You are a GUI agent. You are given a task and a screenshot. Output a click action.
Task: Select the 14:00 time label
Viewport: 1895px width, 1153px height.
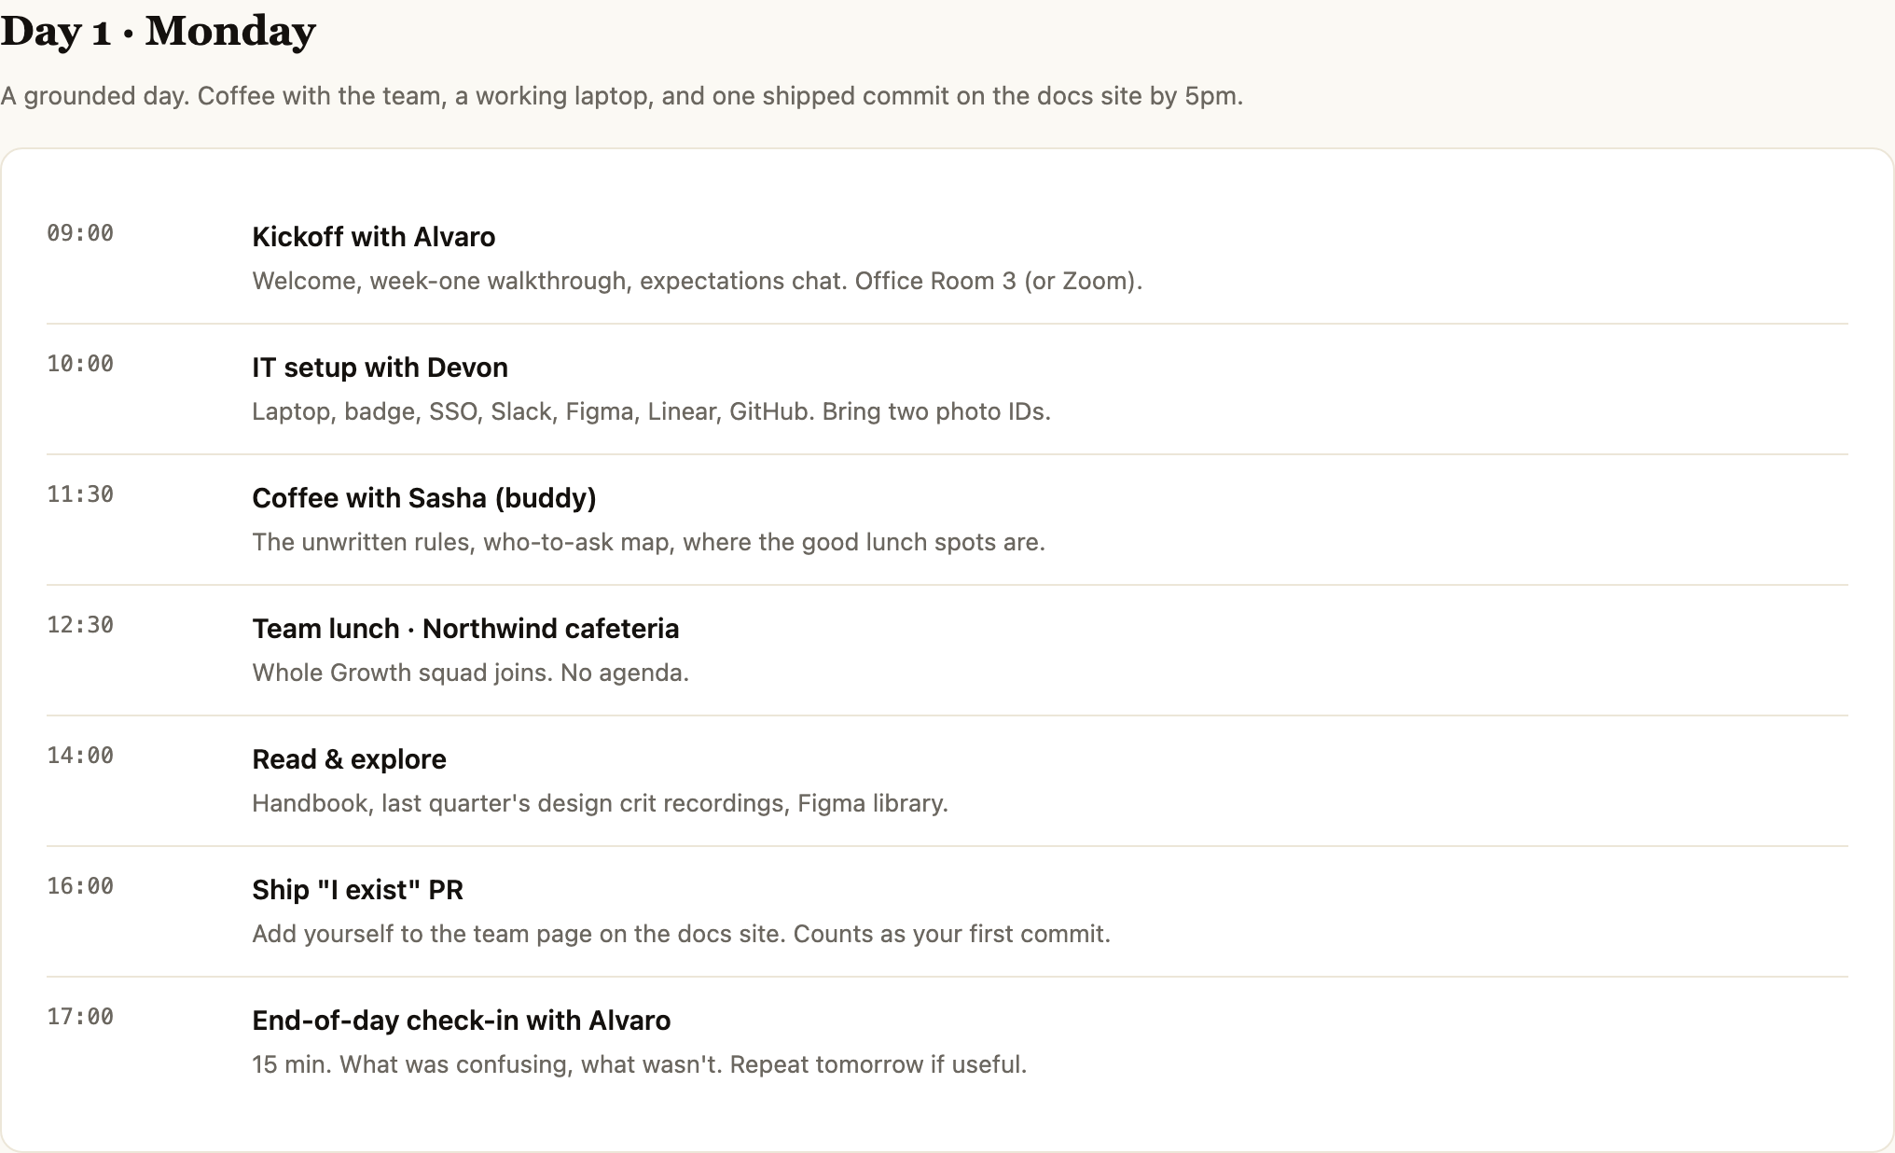point(80,756)
